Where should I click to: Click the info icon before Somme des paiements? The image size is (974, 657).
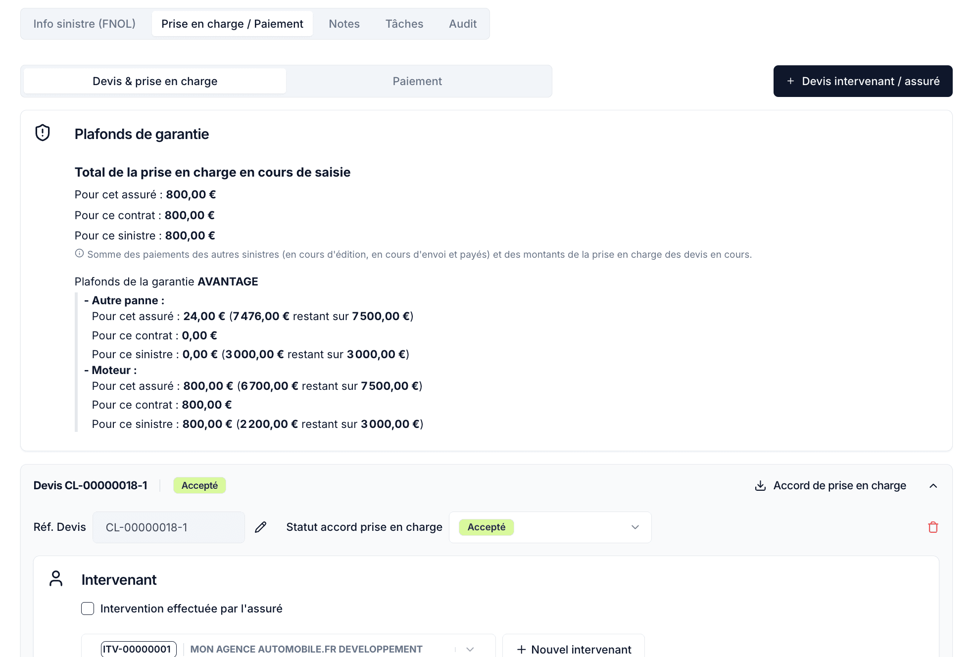point(79,254)
